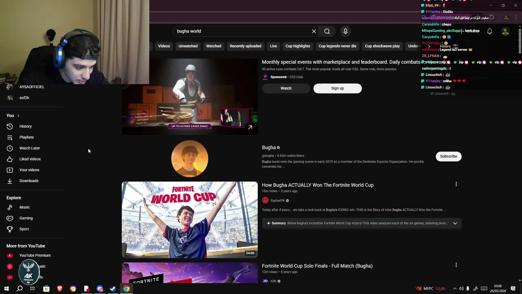Image resolution: width=522 pixels, height=294 pixels.
Task: Click the ad's Watch button
Action: pos(286,88)
